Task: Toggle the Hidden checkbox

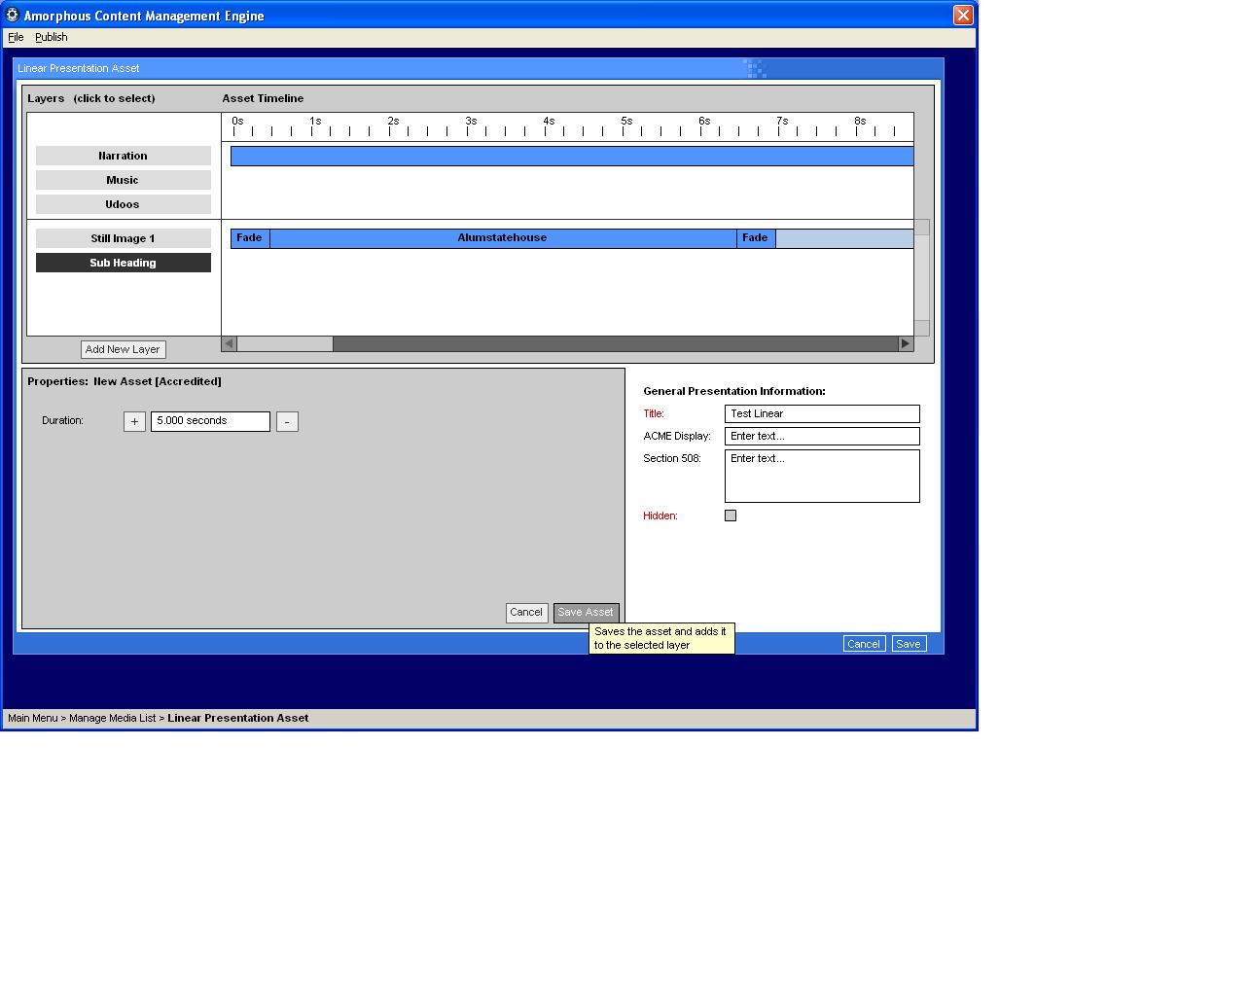Action: [731, 516]
